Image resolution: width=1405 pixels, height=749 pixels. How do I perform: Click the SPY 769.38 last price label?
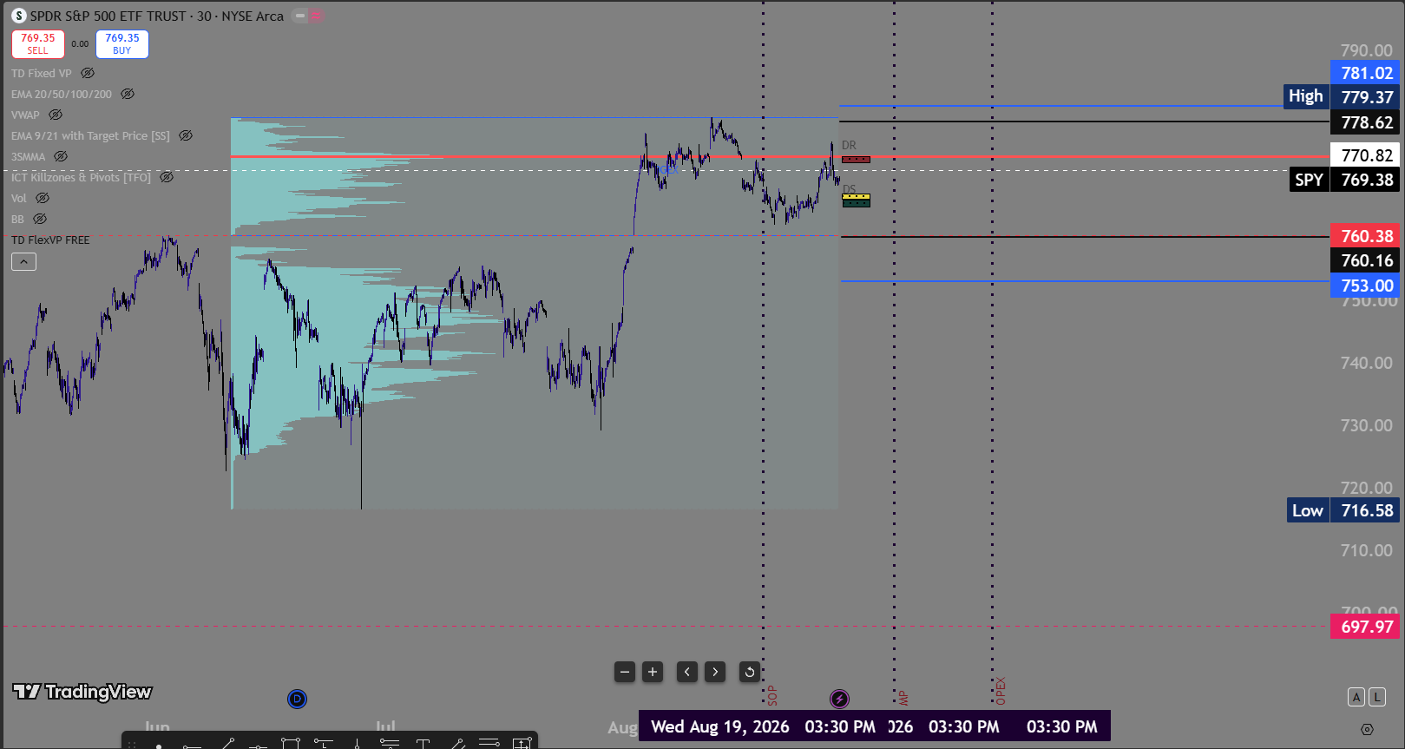[x=1344, y=180]
